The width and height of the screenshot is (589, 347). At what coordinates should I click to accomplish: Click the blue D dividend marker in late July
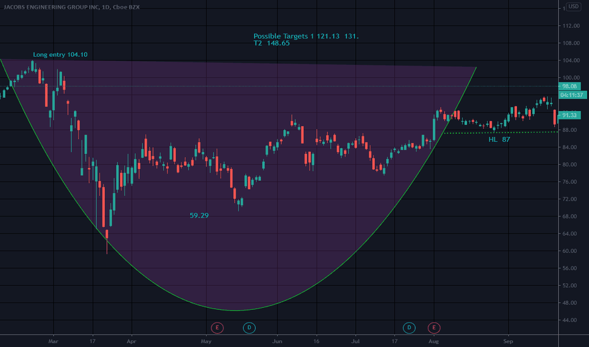(409, 328)
